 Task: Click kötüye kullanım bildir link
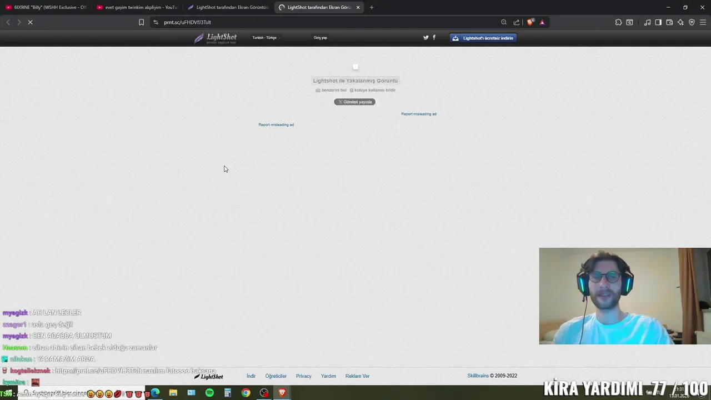point(373,90)
